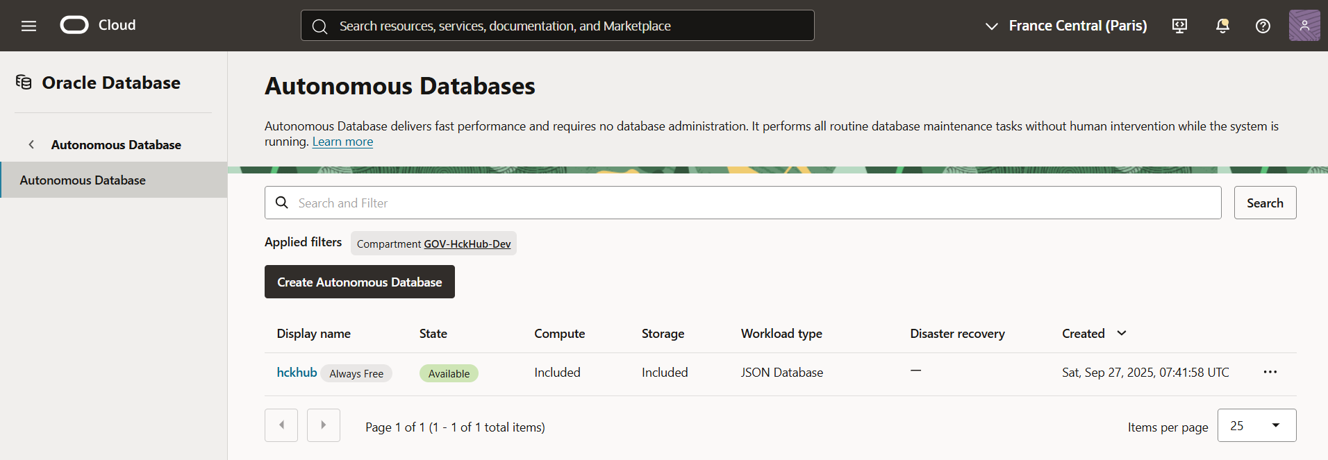Click the Display name column header
1328x460 pixels.
(313, 334)
